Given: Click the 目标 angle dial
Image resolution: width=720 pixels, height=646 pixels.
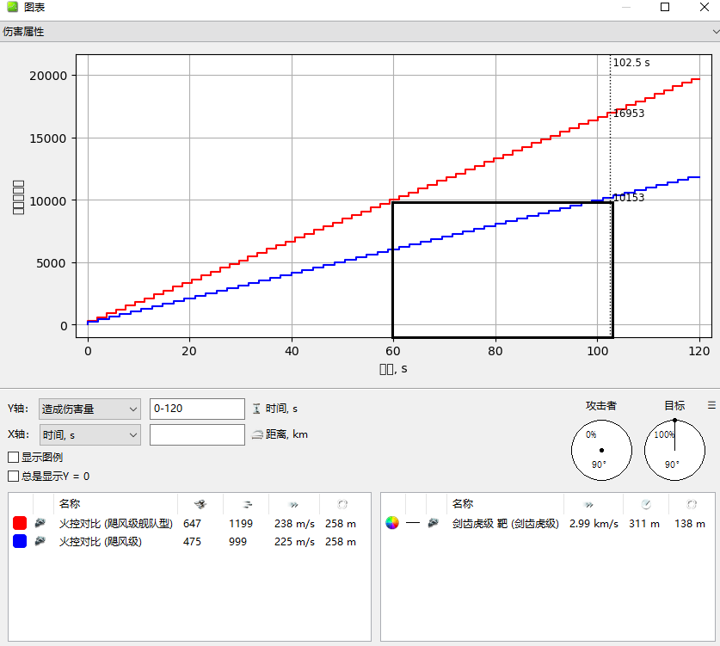Looking at the screenshot, I should click(674, 451).
